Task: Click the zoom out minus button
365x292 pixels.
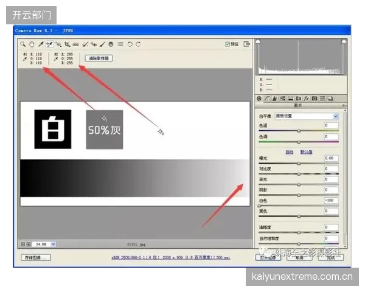Action: coord(23,245)
